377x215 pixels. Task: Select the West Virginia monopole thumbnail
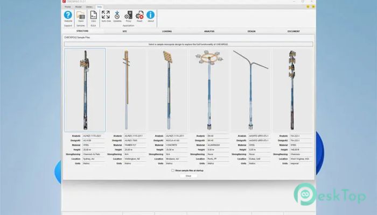pyautogui.click(x=292, y=90)
